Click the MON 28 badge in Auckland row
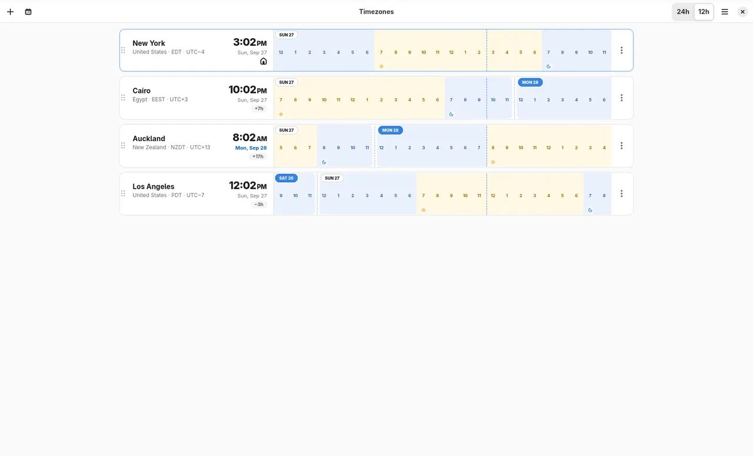The height and width of the screenshot is (456, 753). [x=390, y=130]
